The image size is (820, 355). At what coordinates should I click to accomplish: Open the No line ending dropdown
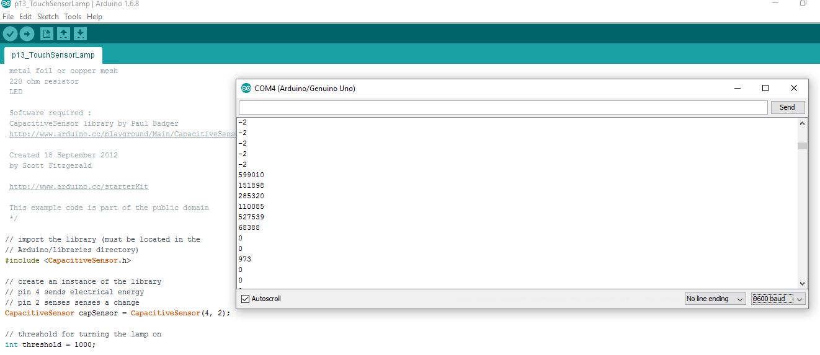point(715,299)
